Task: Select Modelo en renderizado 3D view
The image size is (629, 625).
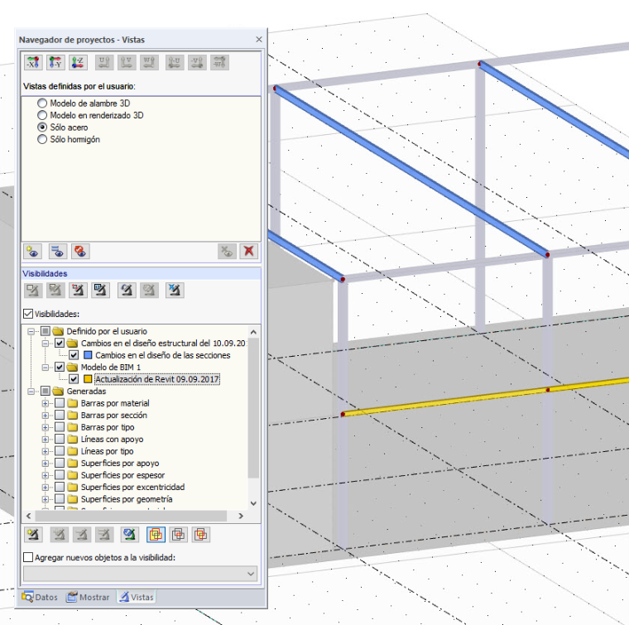Action: (42, 115)
